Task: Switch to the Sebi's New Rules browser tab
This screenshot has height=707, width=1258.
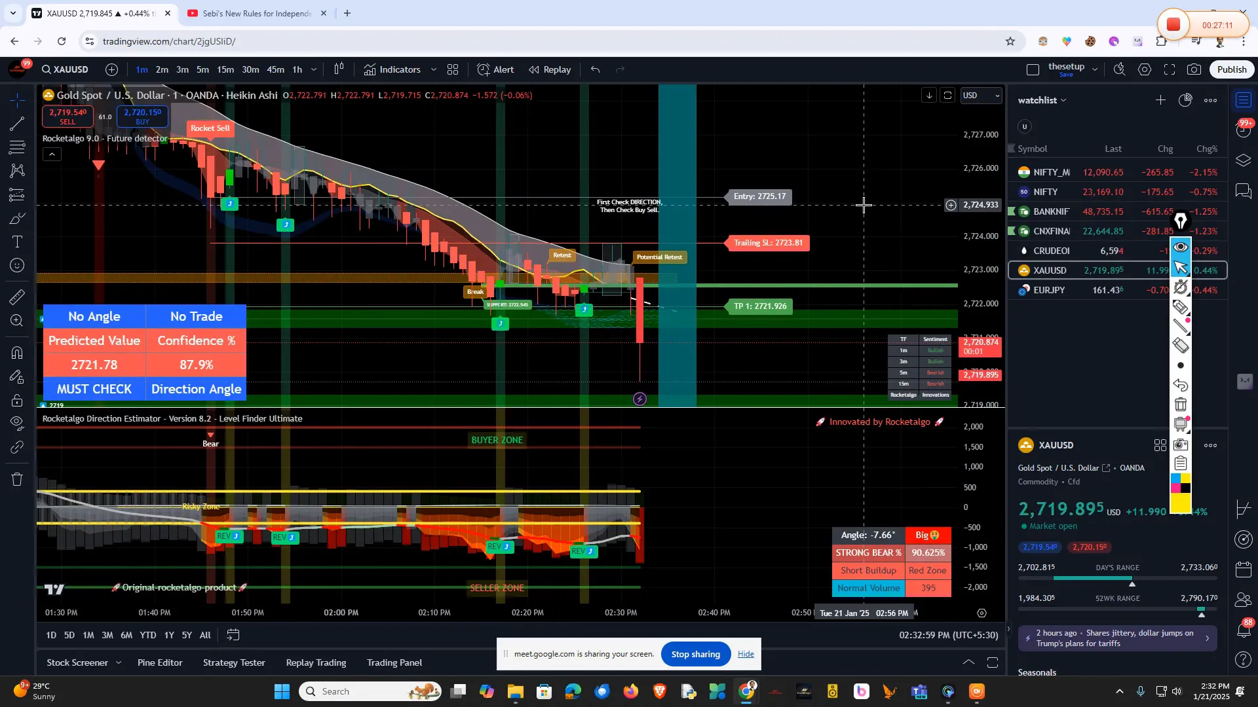Action: 257,13
